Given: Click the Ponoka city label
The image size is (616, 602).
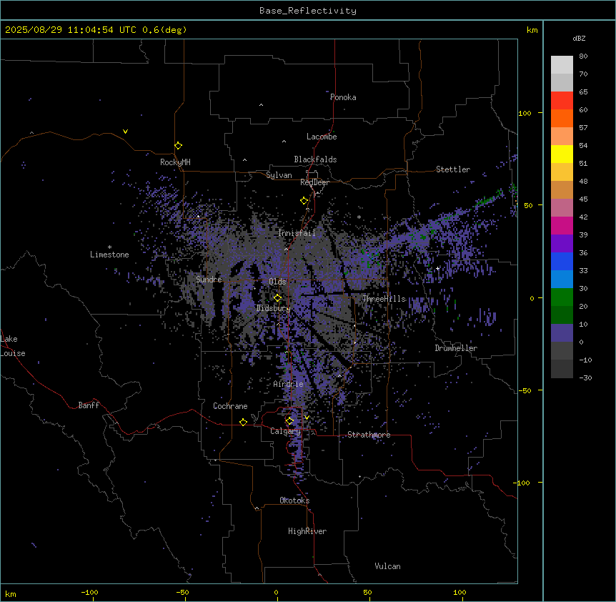Looking at the screenshot, I should point(343,97).
